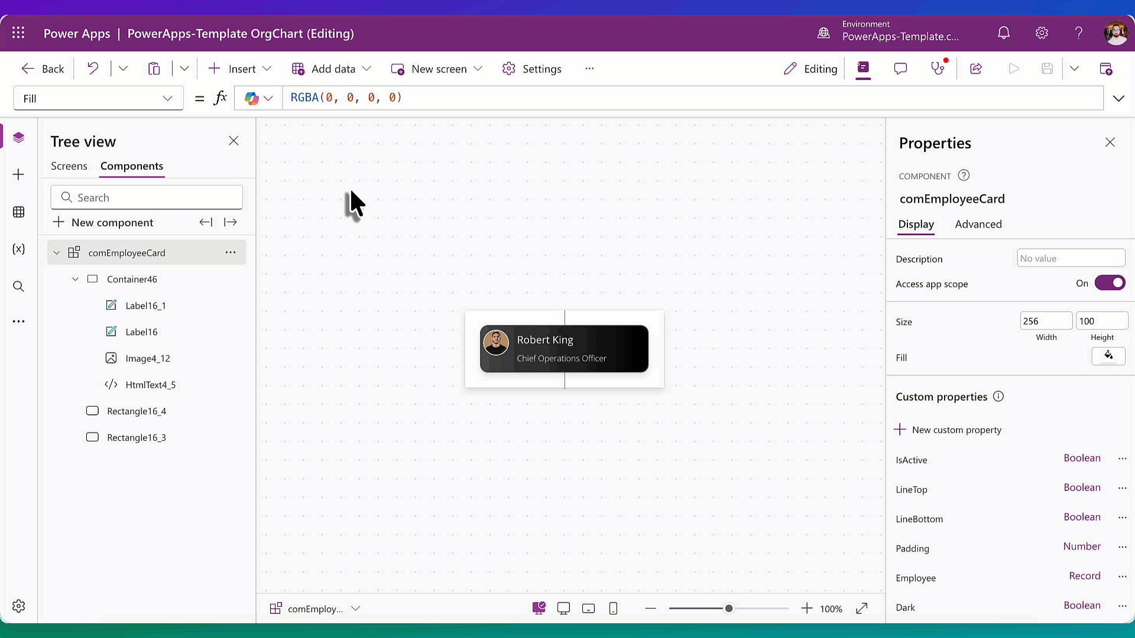Open Settings in the toolbar
Image resolution: width=1135 pixels, height=638 pixels.
pyautogui.click(x=531, y=69)
